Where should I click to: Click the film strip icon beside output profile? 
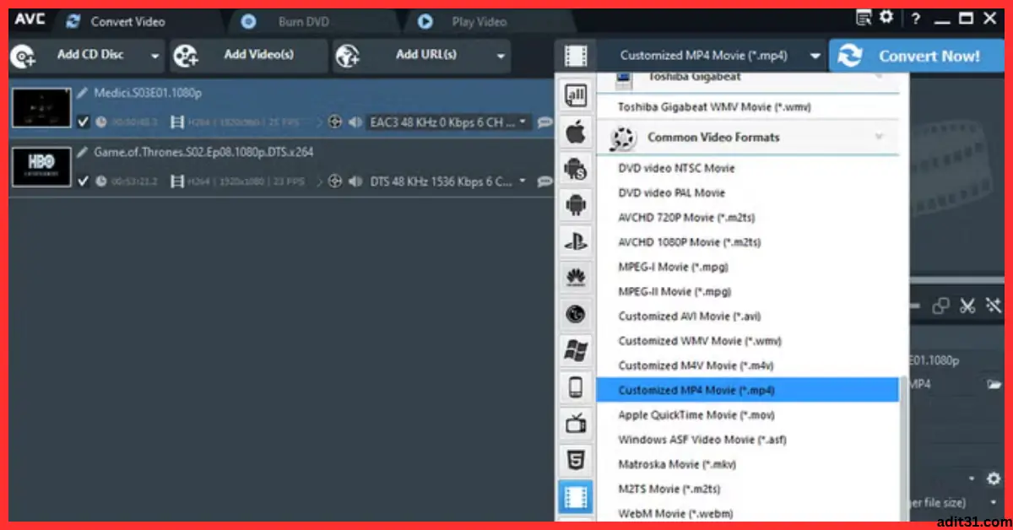[x=576, y=56]
